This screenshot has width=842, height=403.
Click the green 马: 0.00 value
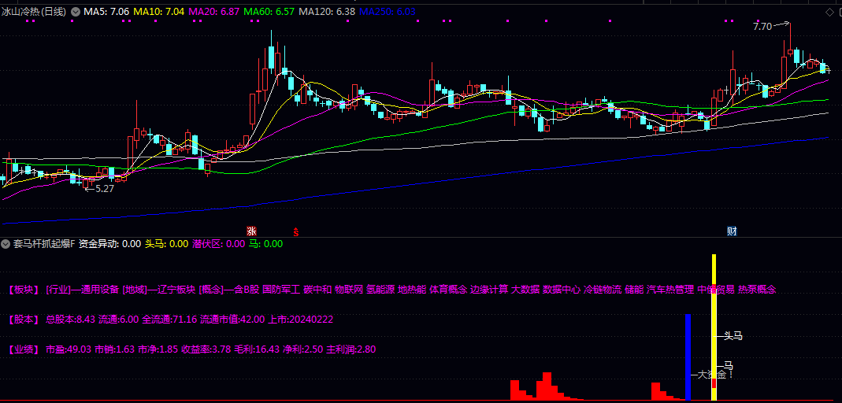(x=265, y=244)
